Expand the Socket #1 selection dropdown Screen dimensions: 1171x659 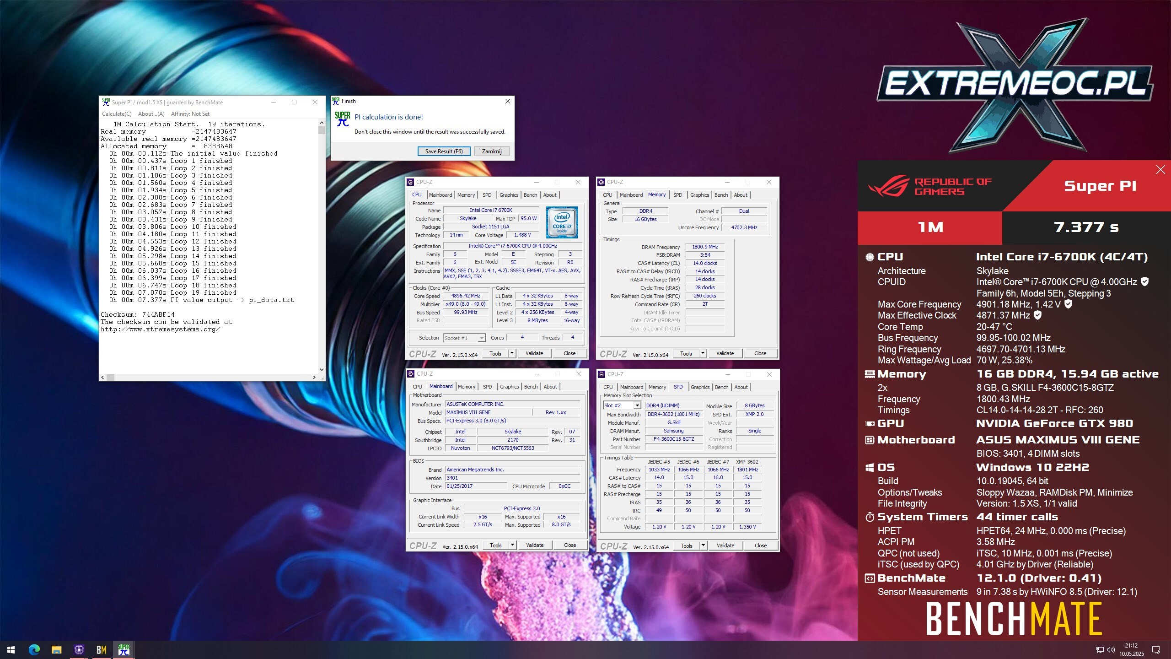tap(481, 338)
